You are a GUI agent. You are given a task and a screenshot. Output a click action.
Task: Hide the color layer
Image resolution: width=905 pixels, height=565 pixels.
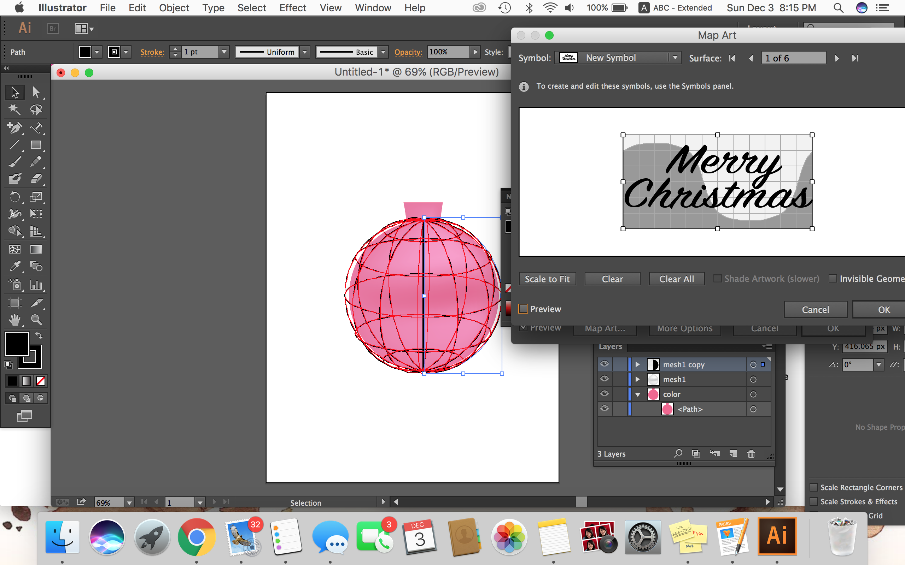[x=604, y=393]
